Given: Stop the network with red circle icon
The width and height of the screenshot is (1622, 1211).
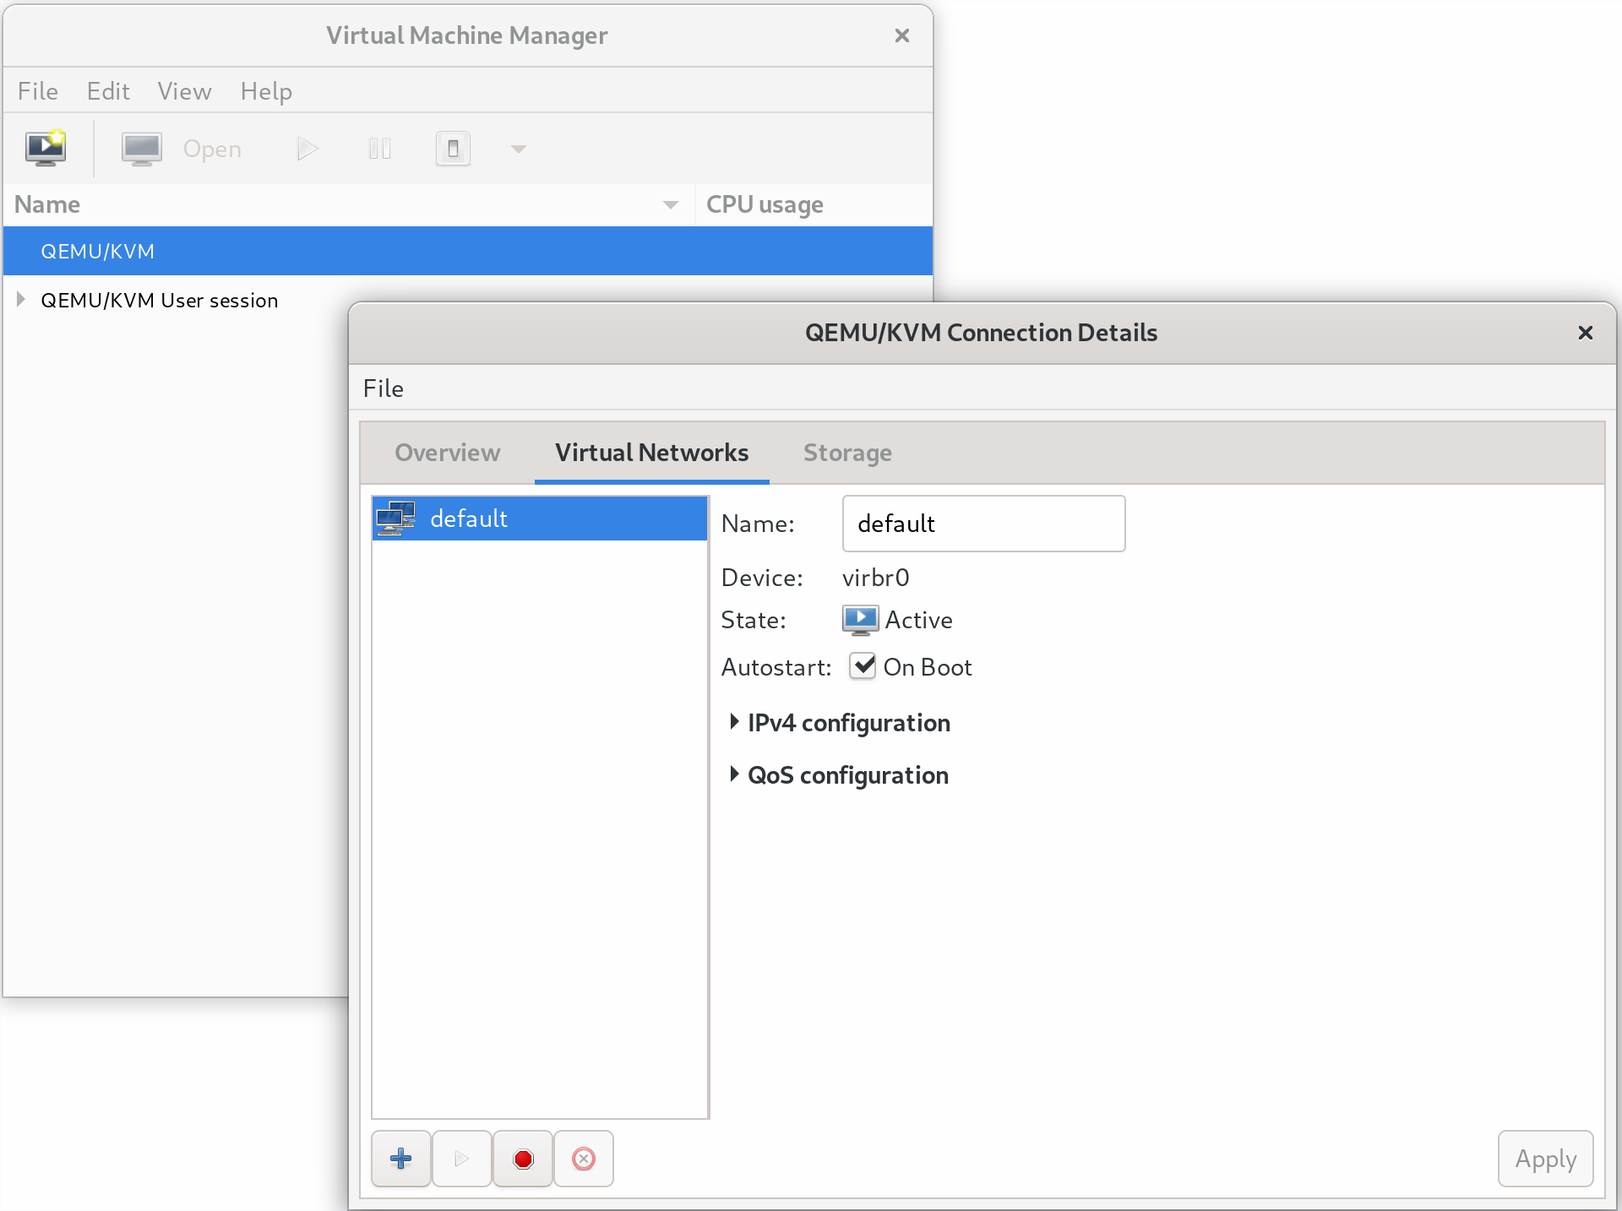Looking at the screenshot, I should pos(523,1159).
